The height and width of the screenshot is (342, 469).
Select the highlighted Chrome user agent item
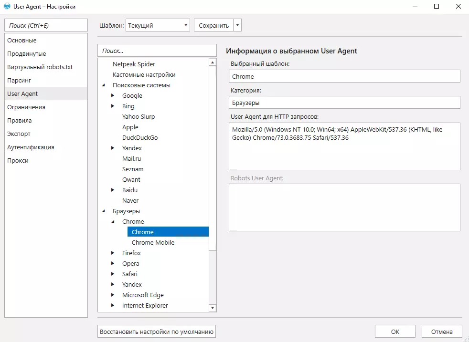click(168, 232)
